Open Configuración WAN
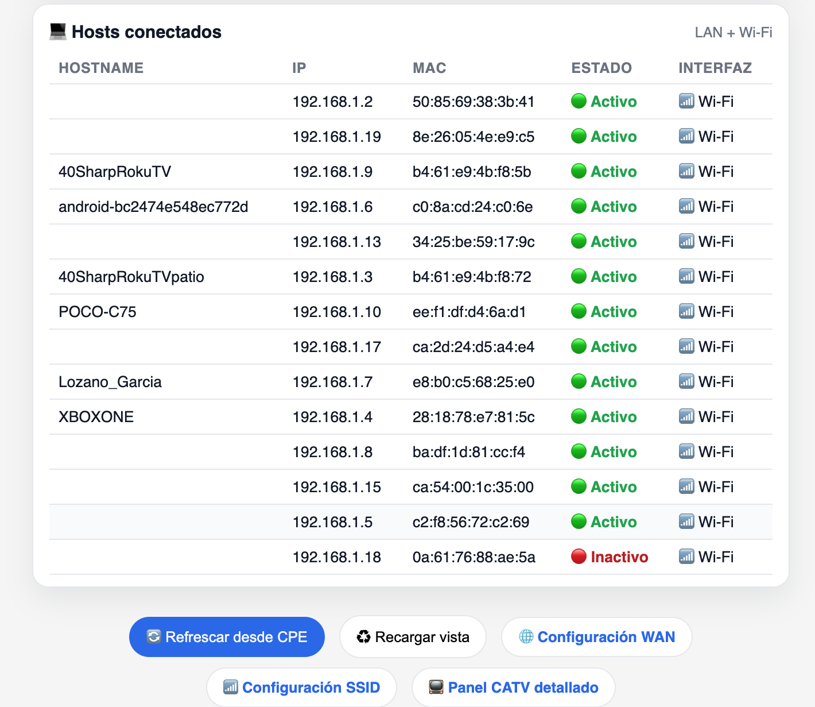Viewport: 815px width, 707px height. tap(596, 637)
